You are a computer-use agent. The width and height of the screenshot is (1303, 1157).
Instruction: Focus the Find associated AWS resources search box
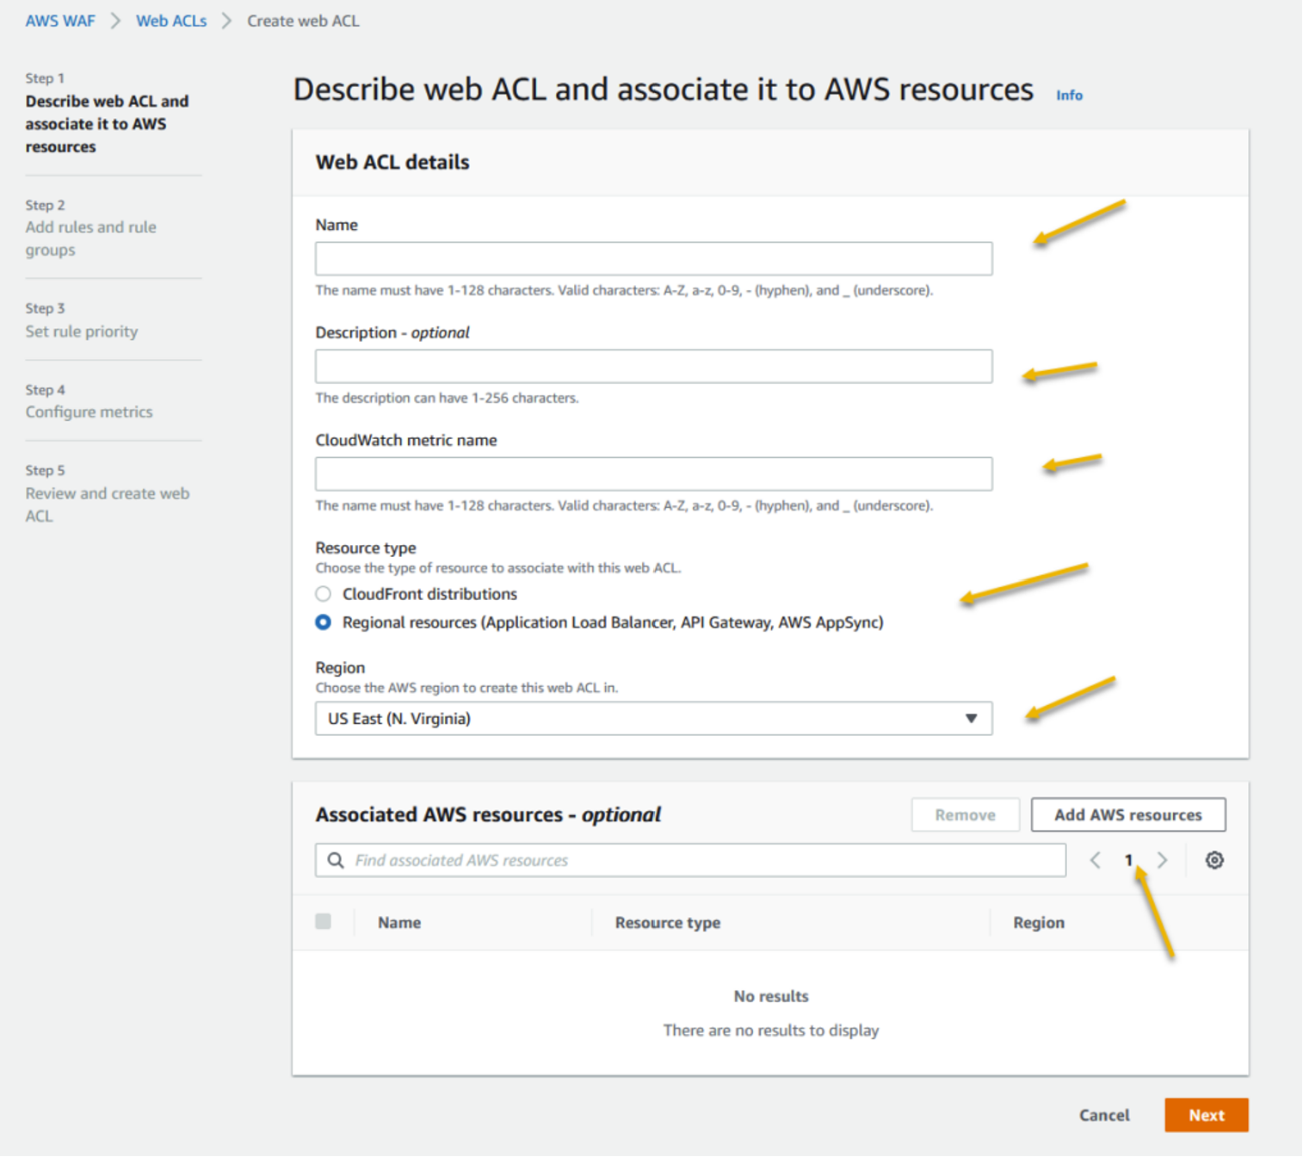(690, 860)
